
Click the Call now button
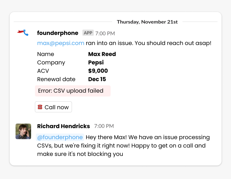point(53,107)
